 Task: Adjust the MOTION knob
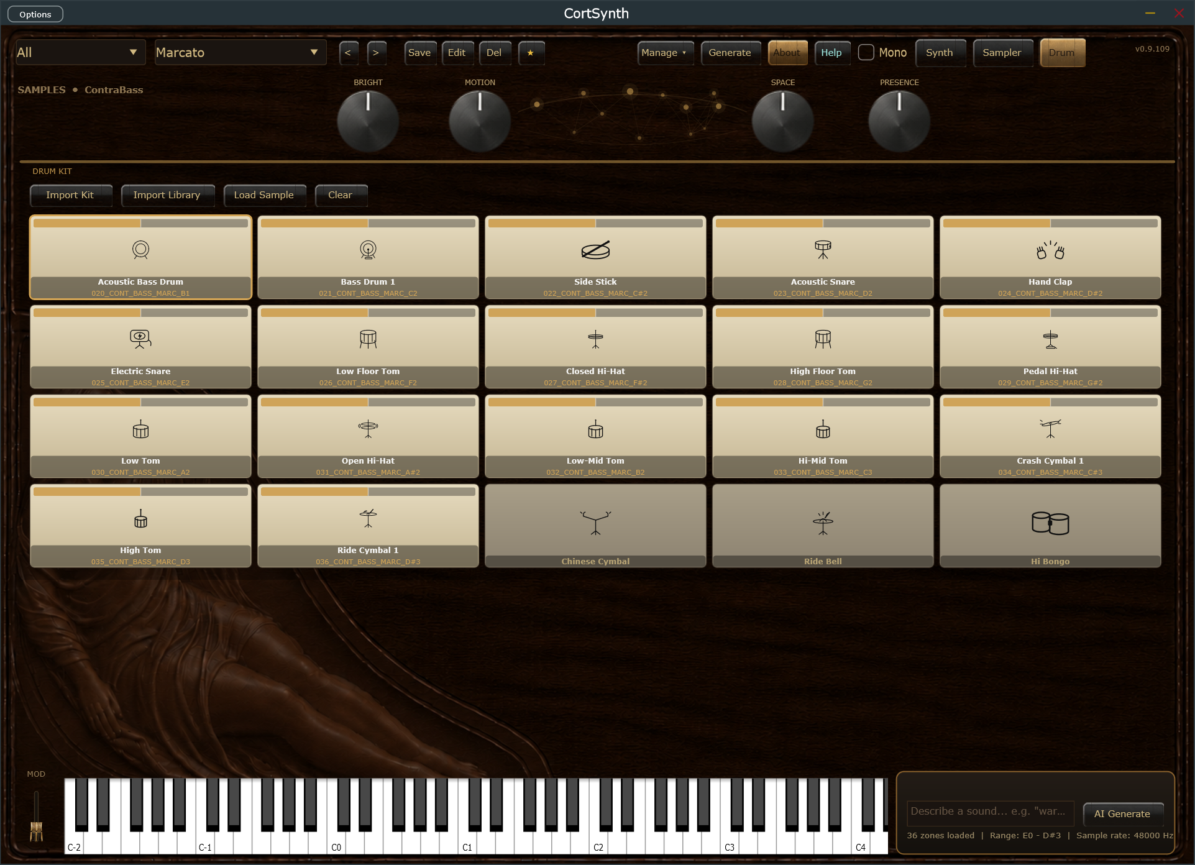point(480,121)
